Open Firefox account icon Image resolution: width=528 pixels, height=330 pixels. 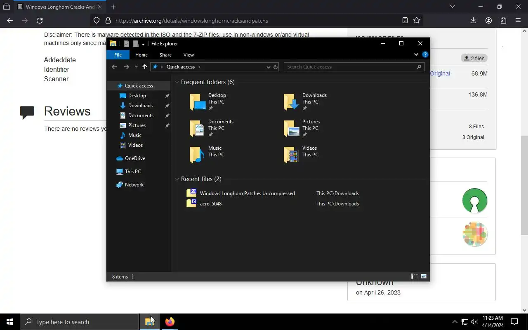488,21
